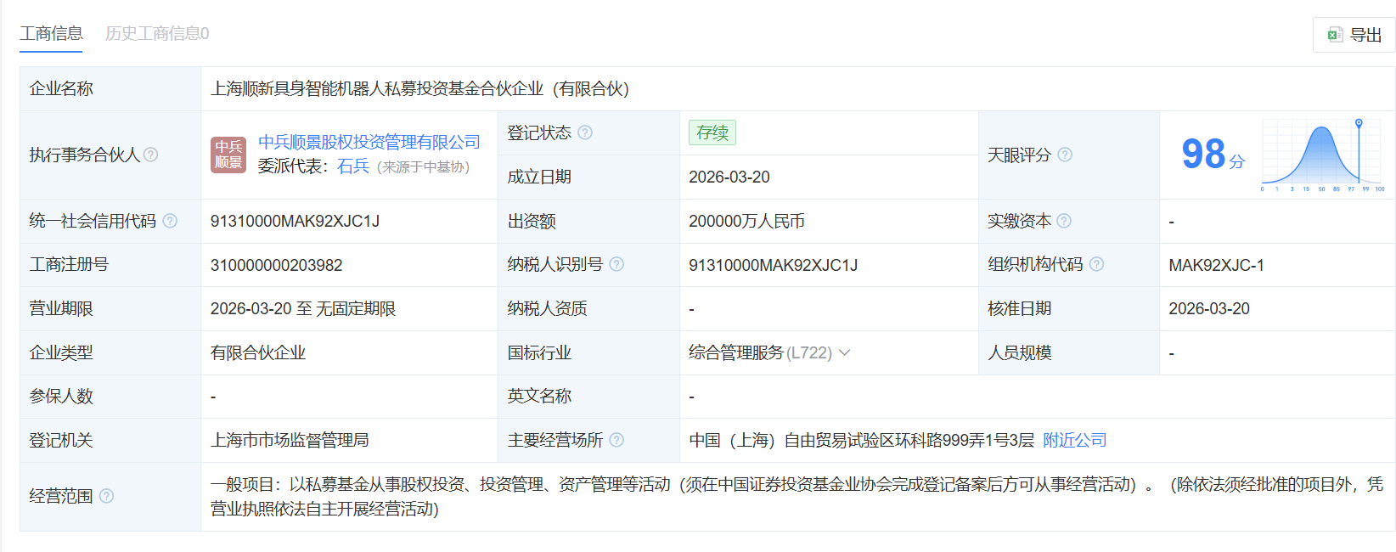Switch to 历史工商信息0 tab

(x=157, y=33)
